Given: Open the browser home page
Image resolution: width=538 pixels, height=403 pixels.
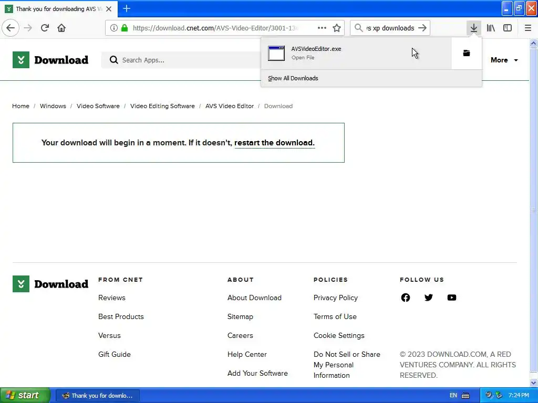Looking at the screenshot, I should 61,28.
